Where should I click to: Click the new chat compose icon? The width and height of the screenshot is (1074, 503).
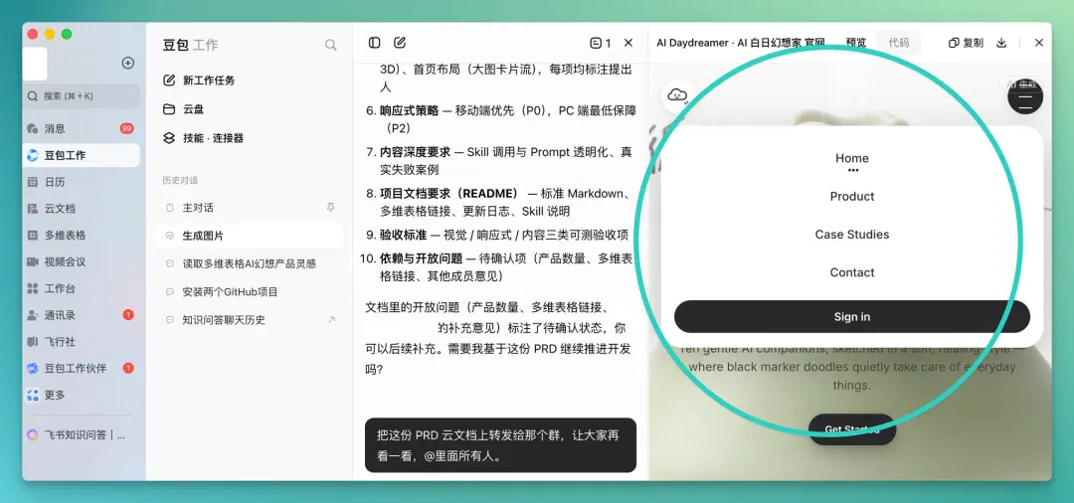400,43
